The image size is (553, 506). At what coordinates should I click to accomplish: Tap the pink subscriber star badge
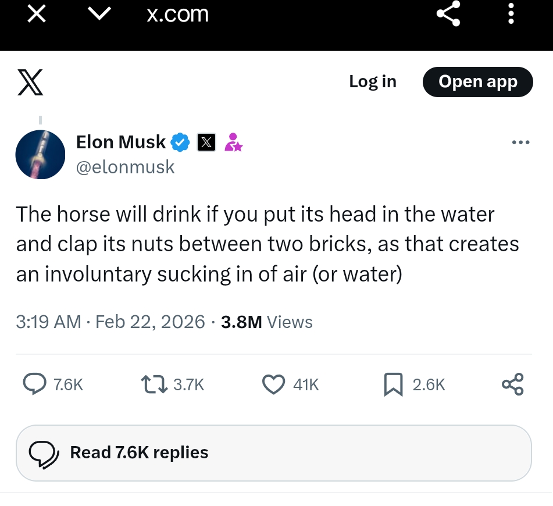233,142
